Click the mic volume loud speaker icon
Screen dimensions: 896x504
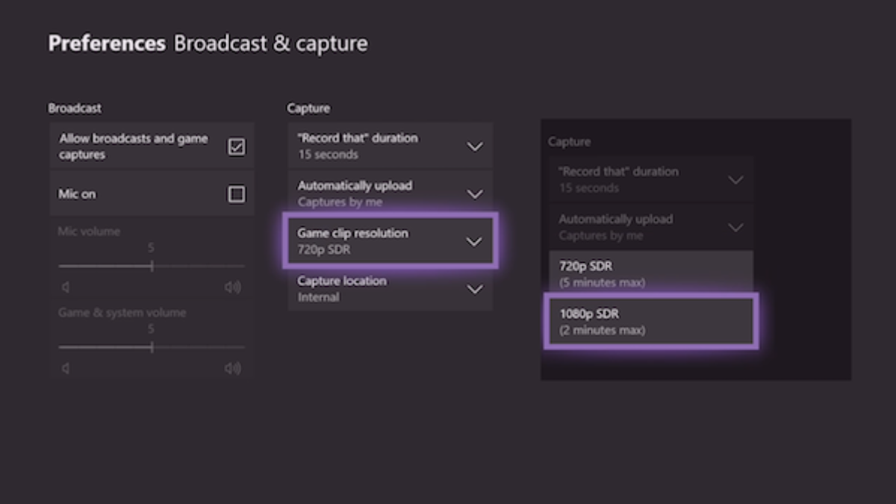[233, 287]
